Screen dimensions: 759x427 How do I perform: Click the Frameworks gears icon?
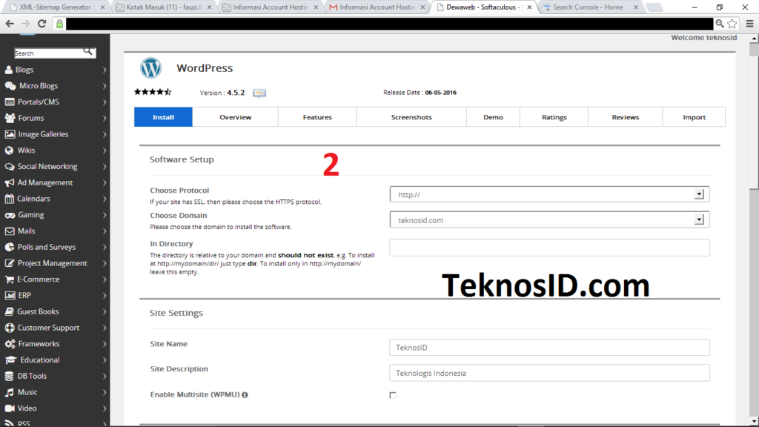[x=10, y=344]
